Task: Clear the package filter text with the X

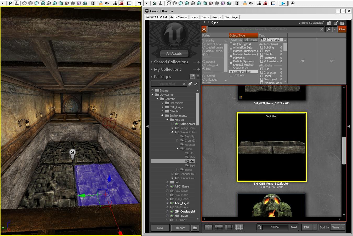Action: [184, 84]
